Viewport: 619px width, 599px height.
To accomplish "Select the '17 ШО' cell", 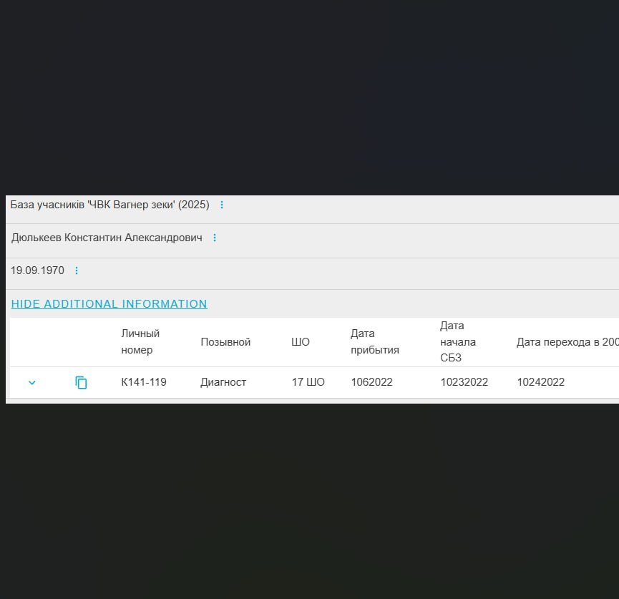I will tap(308, 382).
